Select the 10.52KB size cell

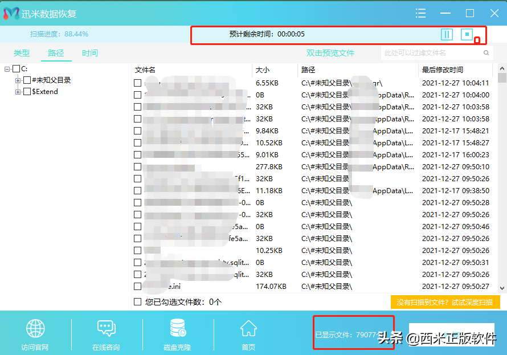click(269, 143)
